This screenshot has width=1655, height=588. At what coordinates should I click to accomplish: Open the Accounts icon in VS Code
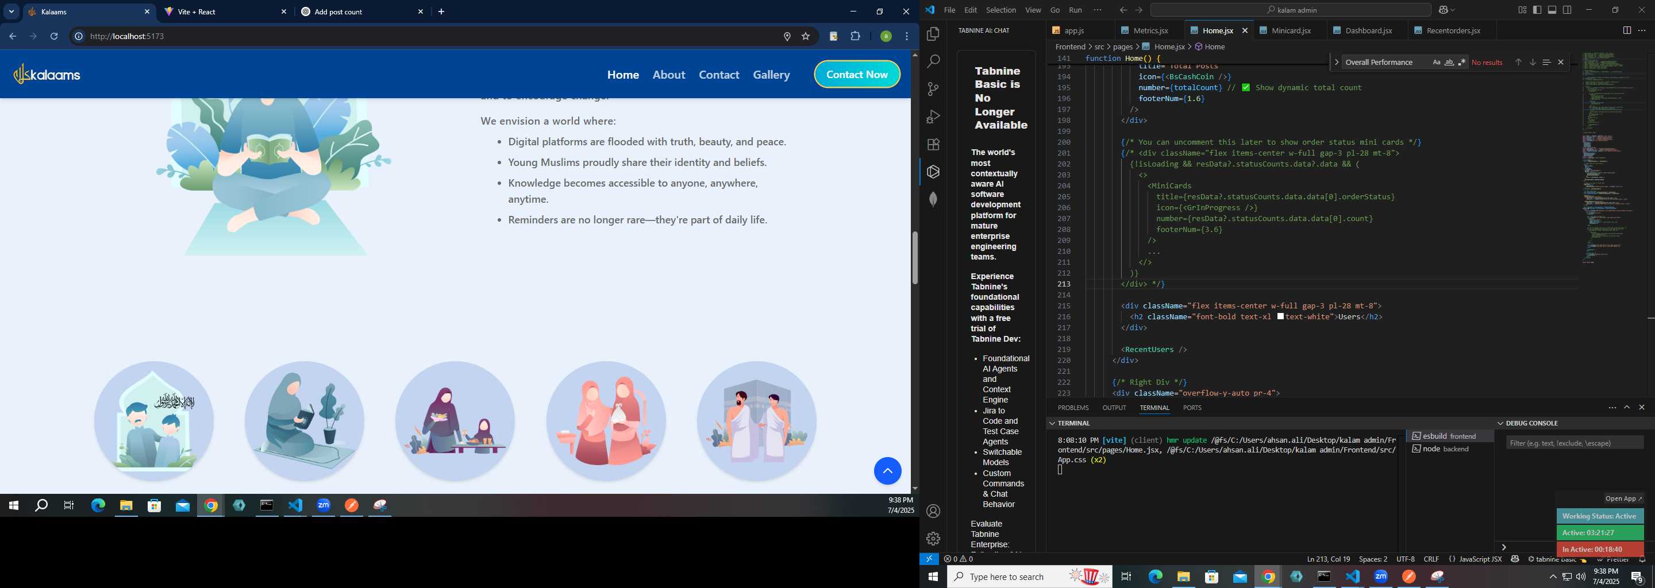933,512
